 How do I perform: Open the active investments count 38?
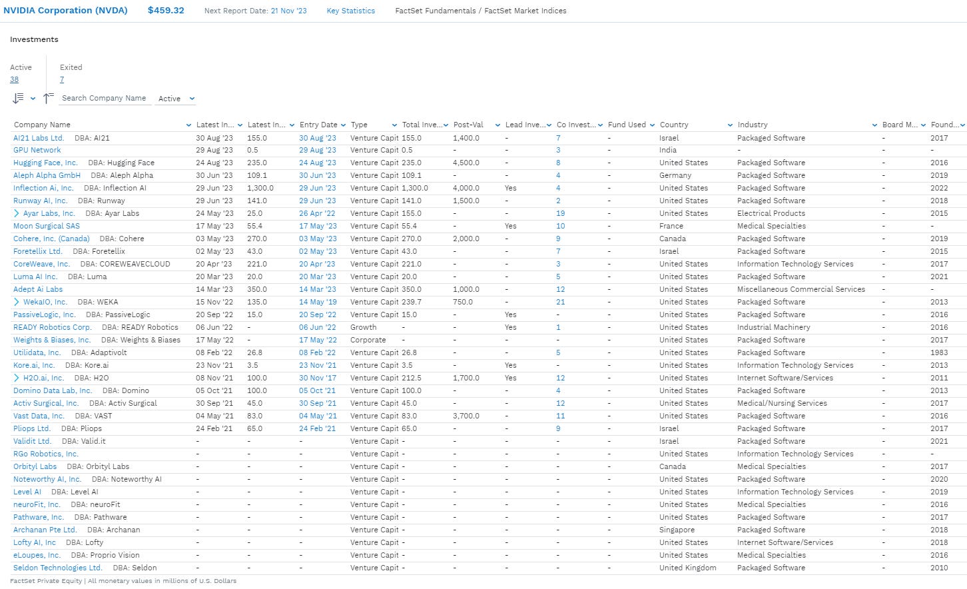[14, 79]
